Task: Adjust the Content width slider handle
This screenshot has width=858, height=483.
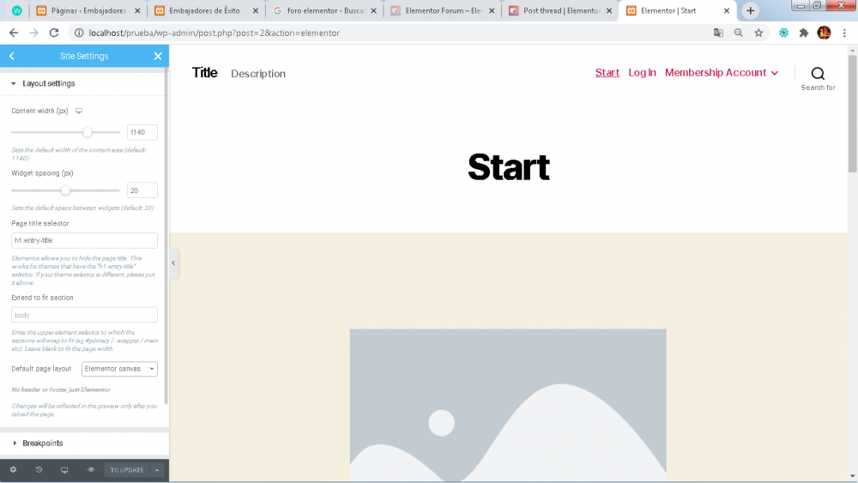Action: tap(87, 132)
